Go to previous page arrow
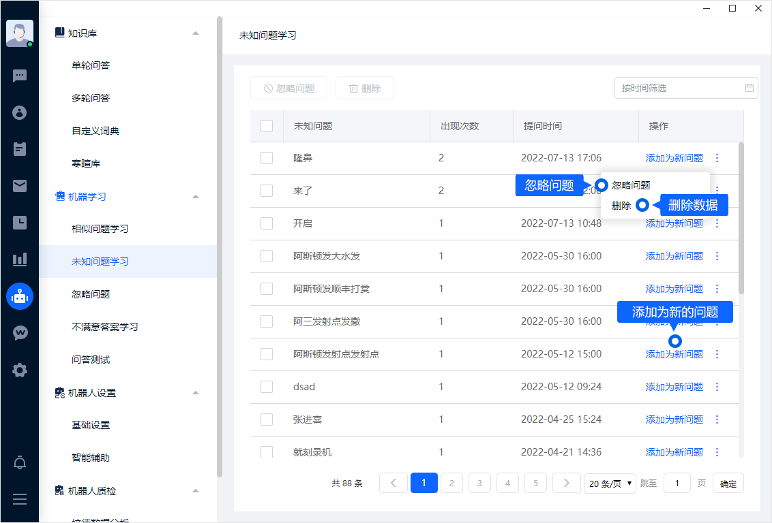 393,483
